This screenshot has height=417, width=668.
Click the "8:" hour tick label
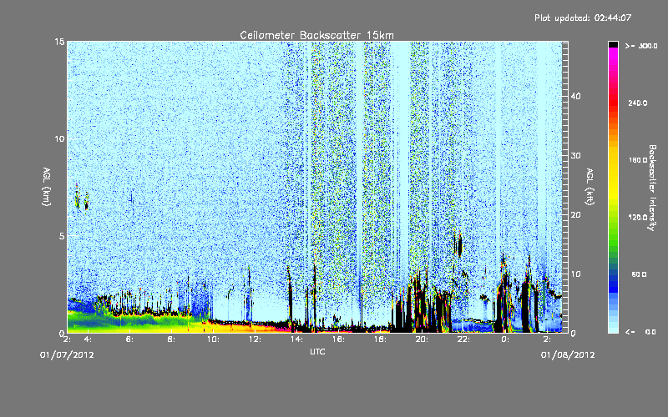click(x=171, y=339)
